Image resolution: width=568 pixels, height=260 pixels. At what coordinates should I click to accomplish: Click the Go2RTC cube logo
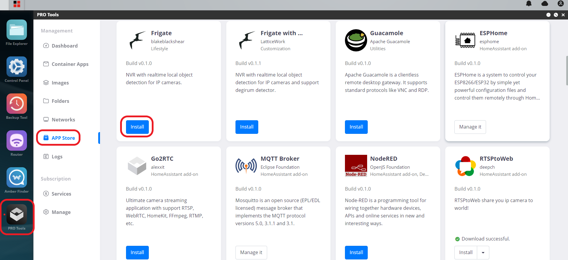[x=137, y=166]
